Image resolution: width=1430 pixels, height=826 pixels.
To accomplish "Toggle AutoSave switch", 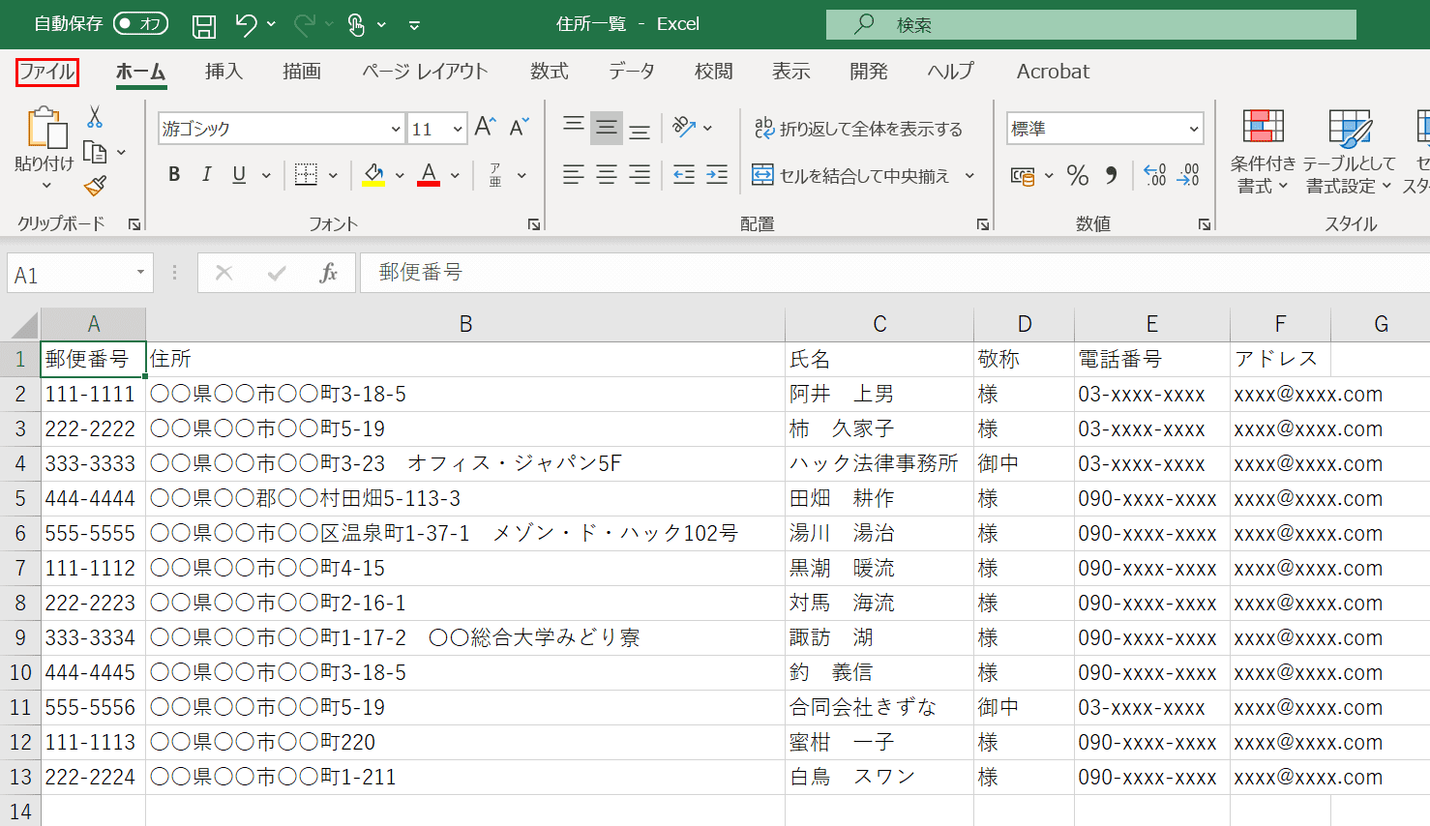I will 140,24.
